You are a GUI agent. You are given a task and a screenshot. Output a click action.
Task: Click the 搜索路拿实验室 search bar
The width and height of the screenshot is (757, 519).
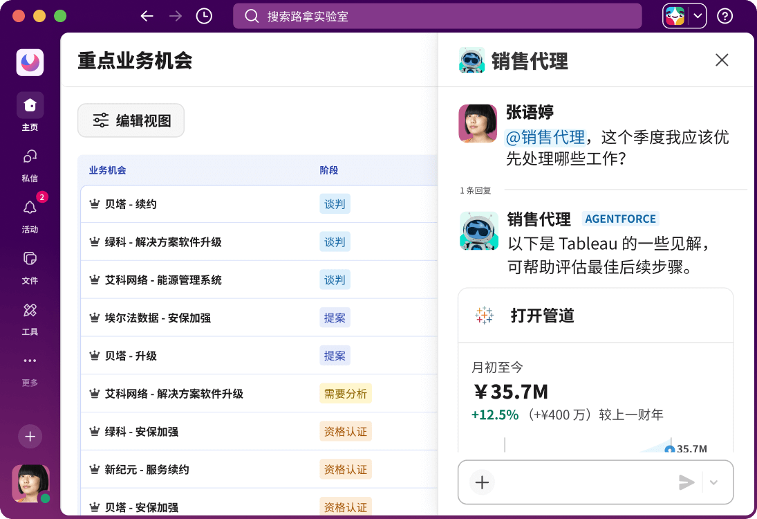(437, 15)
